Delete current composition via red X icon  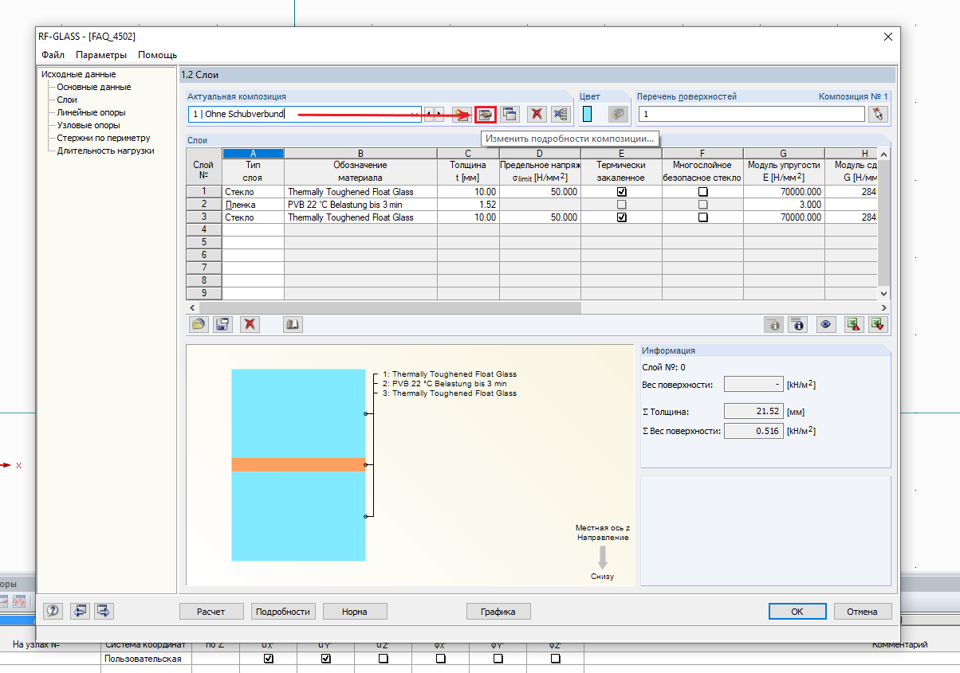[x=537, y=115]
